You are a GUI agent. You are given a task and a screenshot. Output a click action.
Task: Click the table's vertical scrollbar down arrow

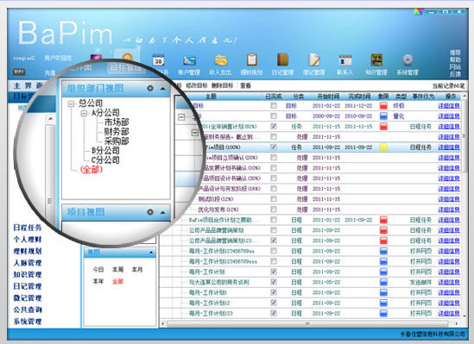pyautogui.click(x=465, y=316)
